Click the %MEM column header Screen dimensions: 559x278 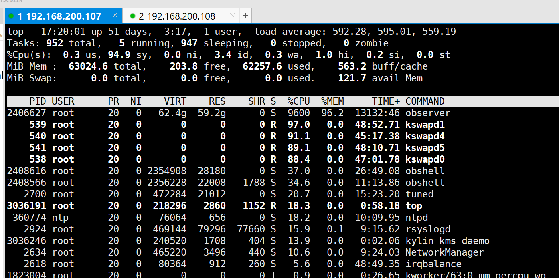[332, 101]
